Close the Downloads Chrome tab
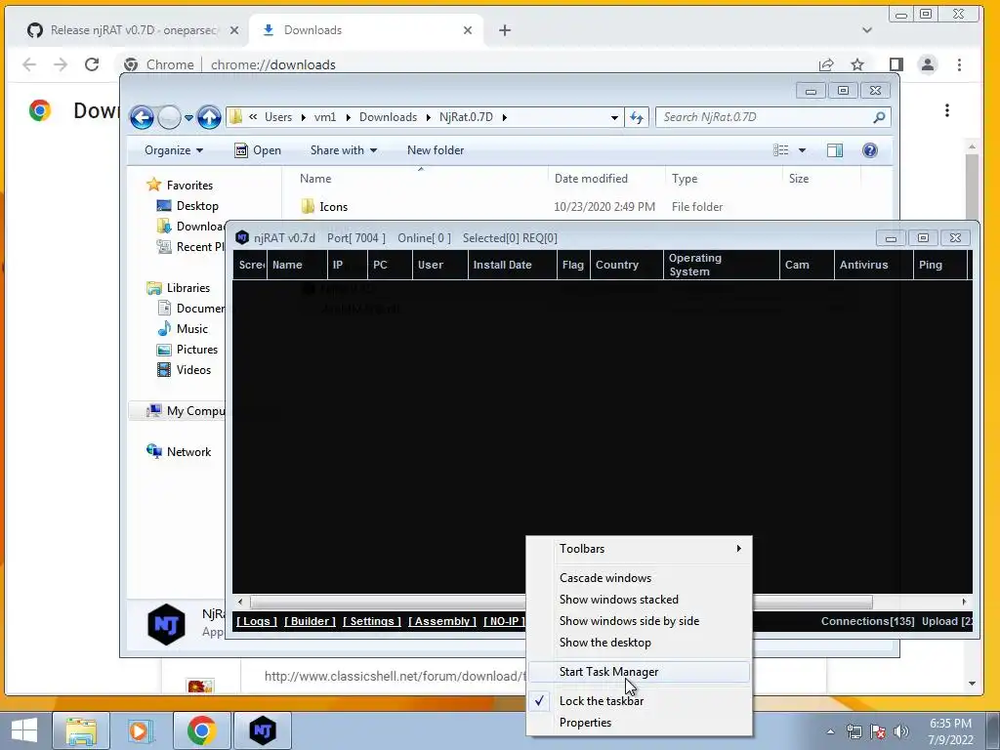This screenshot has width=1000, height=750. [x=468, y=30]
